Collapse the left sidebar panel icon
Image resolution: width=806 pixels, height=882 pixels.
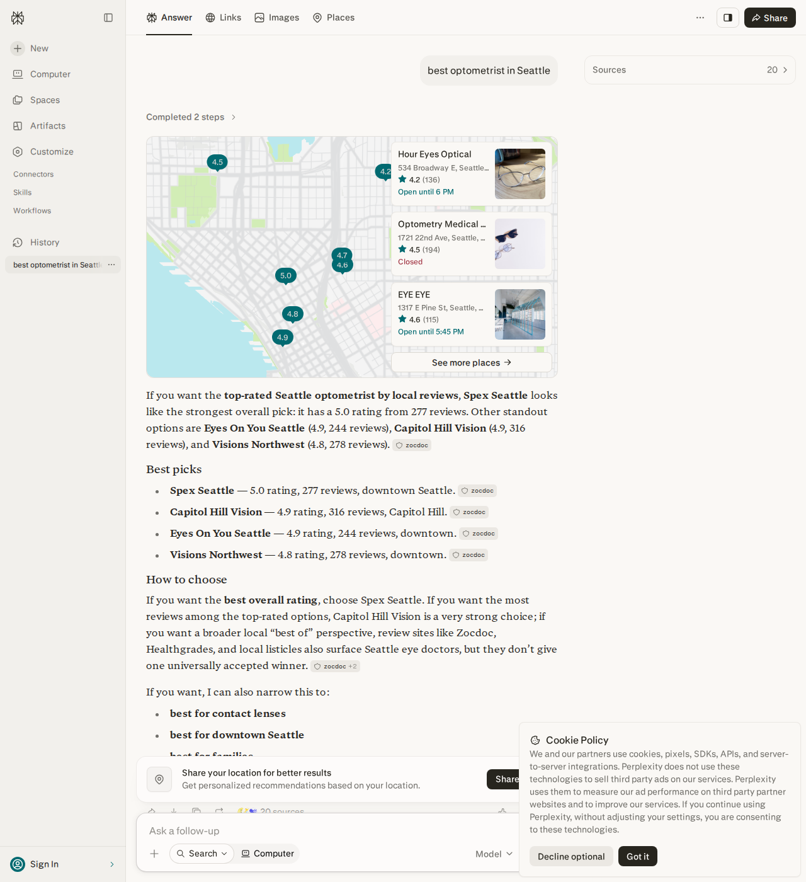coord(108,18)
